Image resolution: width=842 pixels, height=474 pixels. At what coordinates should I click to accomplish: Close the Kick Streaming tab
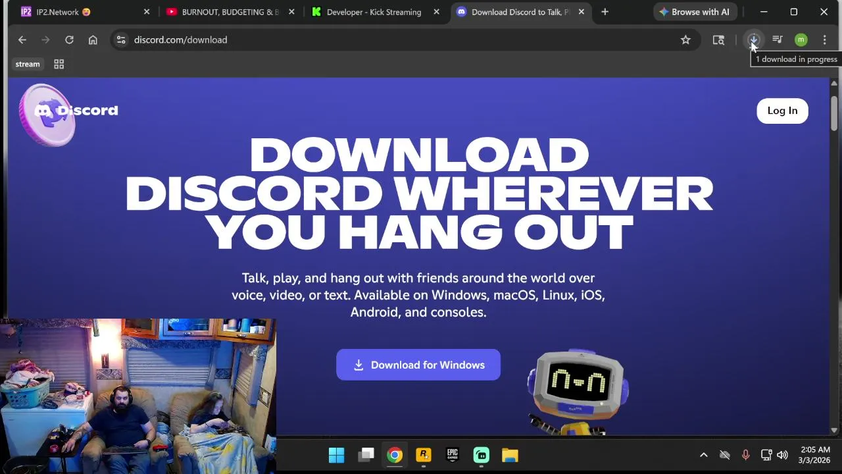(436, 12)
